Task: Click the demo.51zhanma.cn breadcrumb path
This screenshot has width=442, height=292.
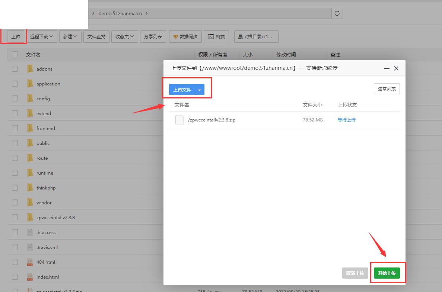Action: coord(120,13)
